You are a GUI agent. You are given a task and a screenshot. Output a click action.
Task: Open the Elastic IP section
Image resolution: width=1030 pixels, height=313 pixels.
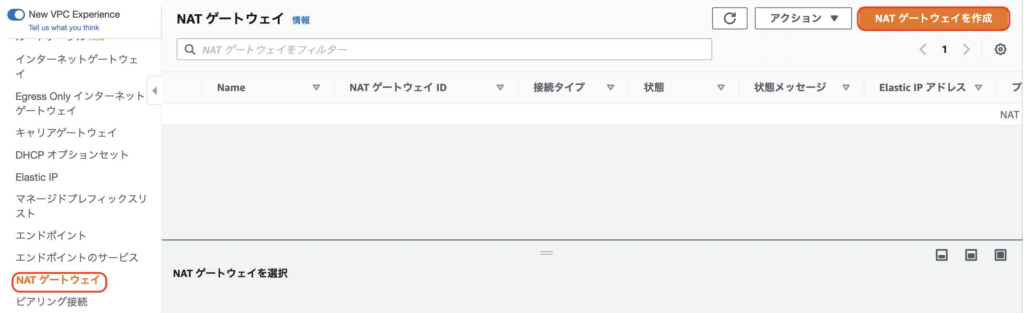tap(36, 177)
